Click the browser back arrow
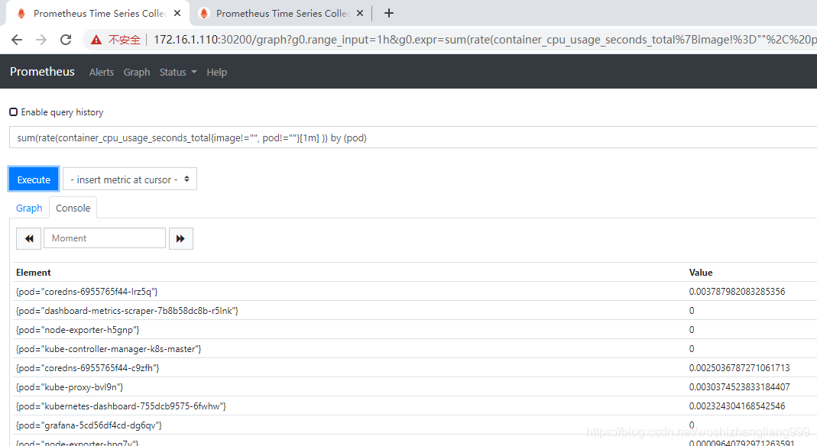Screen dimensions: 817x446 pyautogui.click(x=17, y=40)
